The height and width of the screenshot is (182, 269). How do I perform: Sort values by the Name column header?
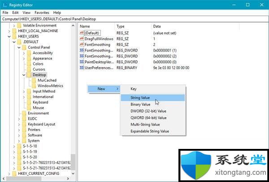[x=96, y=26]
